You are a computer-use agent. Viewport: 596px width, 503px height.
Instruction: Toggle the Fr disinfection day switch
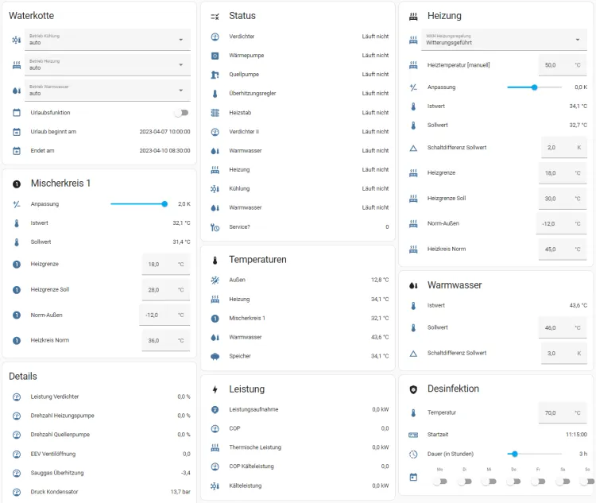(x=539, y=482)
